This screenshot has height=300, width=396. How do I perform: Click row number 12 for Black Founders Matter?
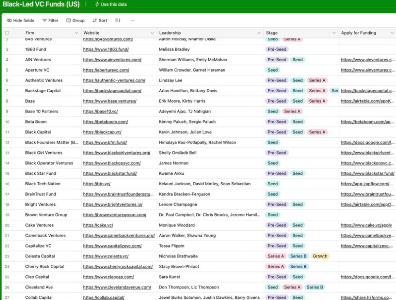pyautogui.click(x=7, y=143)
